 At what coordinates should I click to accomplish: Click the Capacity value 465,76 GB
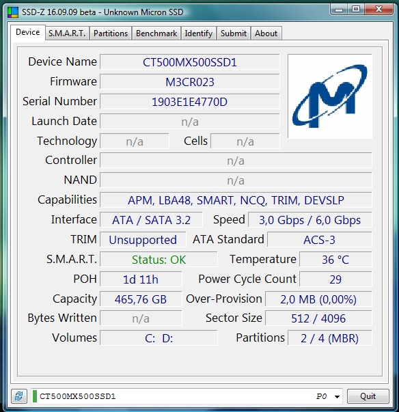click(x=141, y=299)
